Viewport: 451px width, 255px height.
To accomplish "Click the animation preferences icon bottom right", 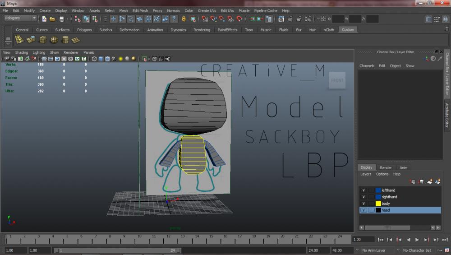I will 447,250.
